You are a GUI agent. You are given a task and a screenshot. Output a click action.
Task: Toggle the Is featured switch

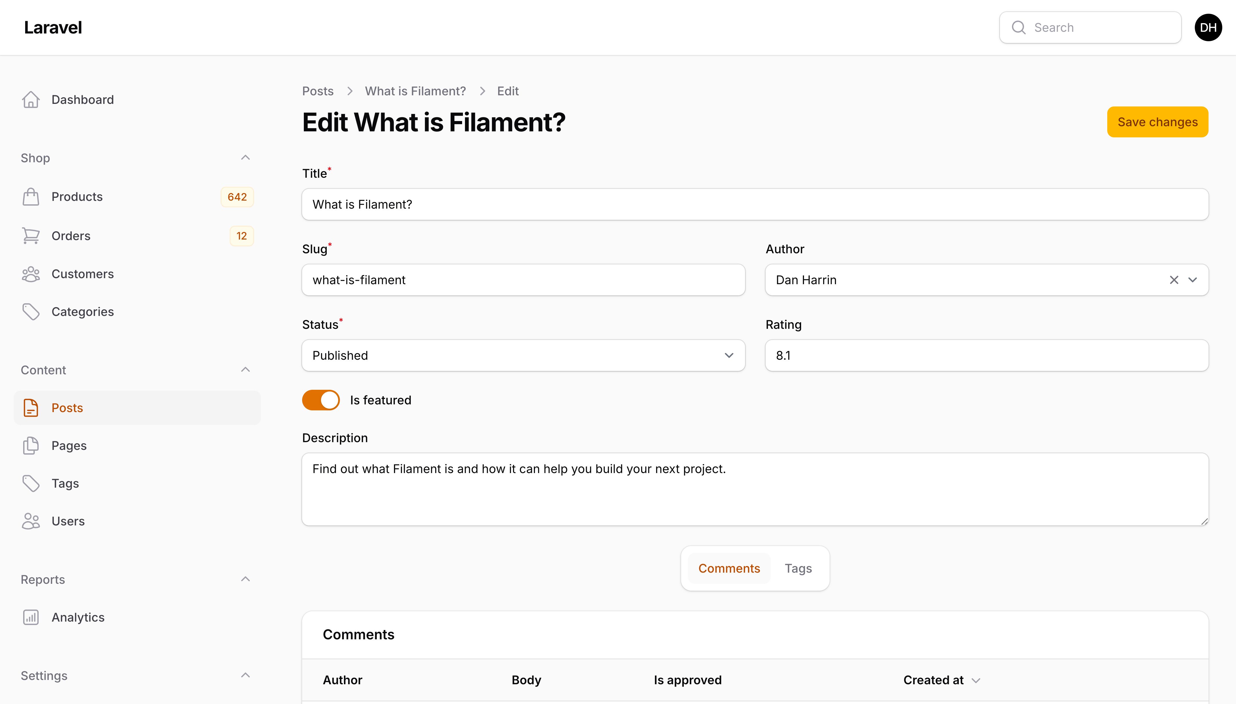321,400
